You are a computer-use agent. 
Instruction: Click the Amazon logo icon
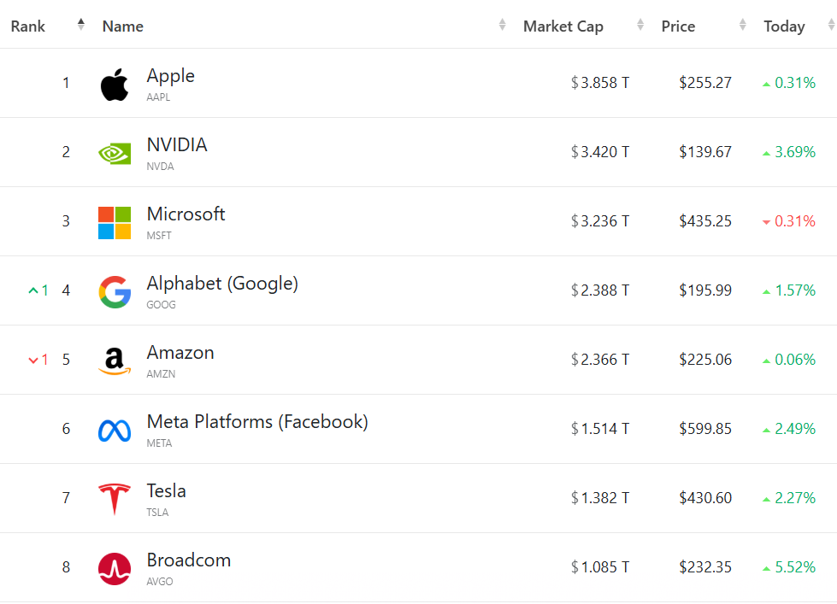coord(115,361)
